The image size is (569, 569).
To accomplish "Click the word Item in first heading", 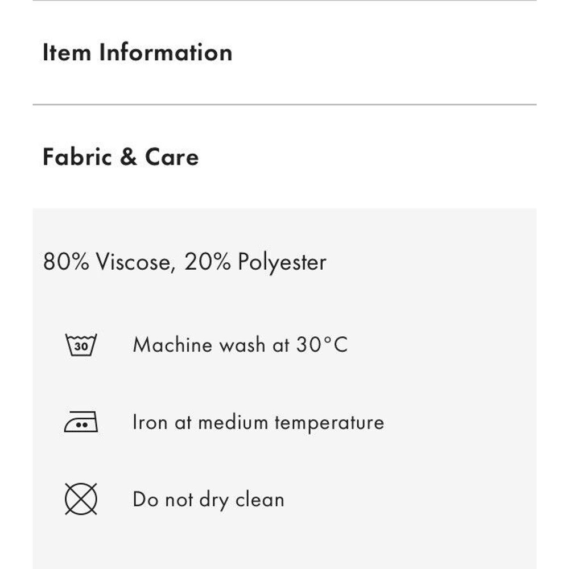I will pyautogui.click(x=67, y=52).
